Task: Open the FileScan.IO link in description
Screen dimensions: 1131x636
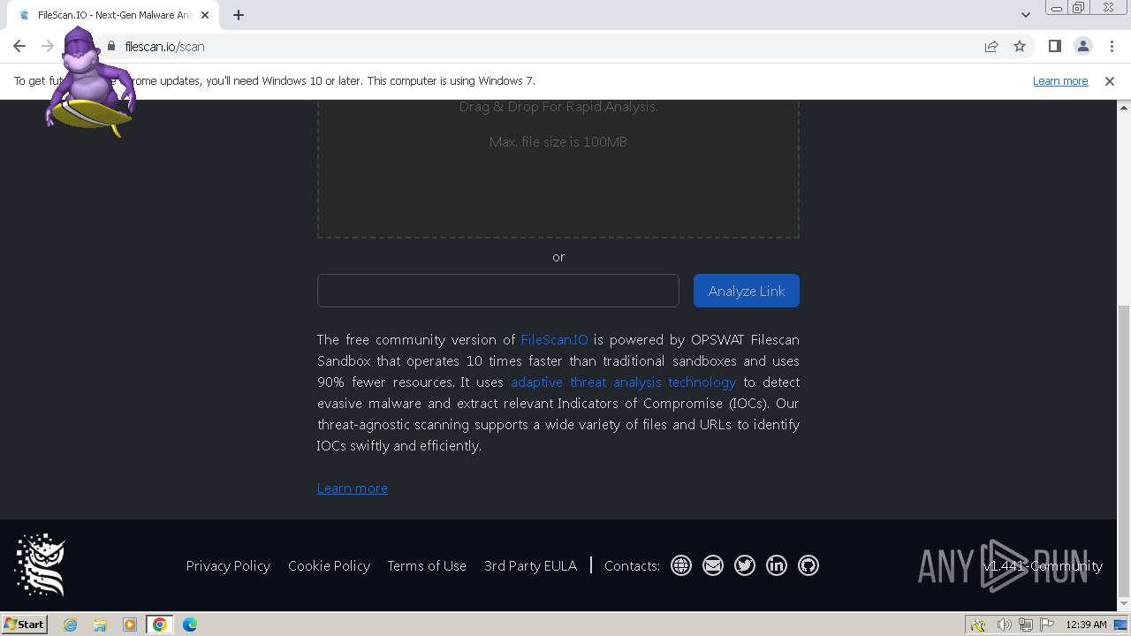Action: 554,339
